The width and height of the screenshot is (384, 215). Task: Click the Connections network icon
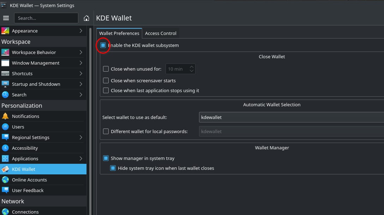pos(5,211)
